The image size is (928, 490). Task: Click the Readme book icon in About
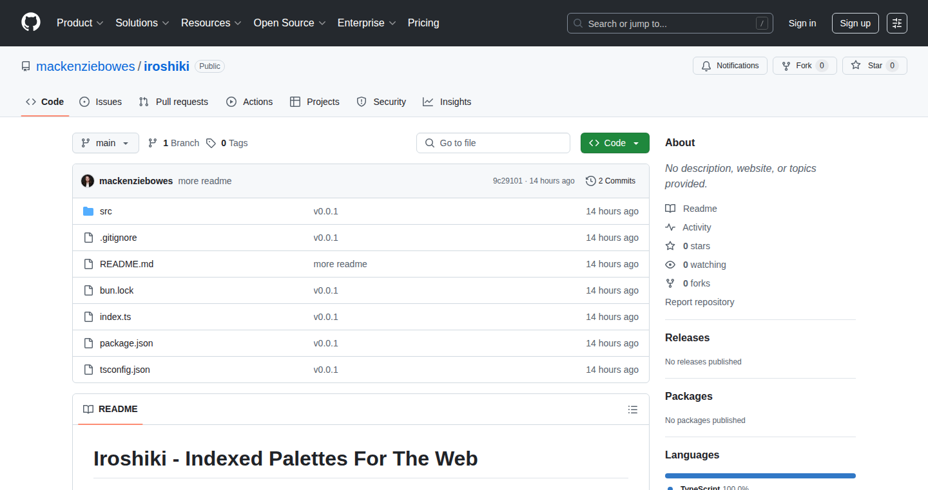tap(670, 209)
